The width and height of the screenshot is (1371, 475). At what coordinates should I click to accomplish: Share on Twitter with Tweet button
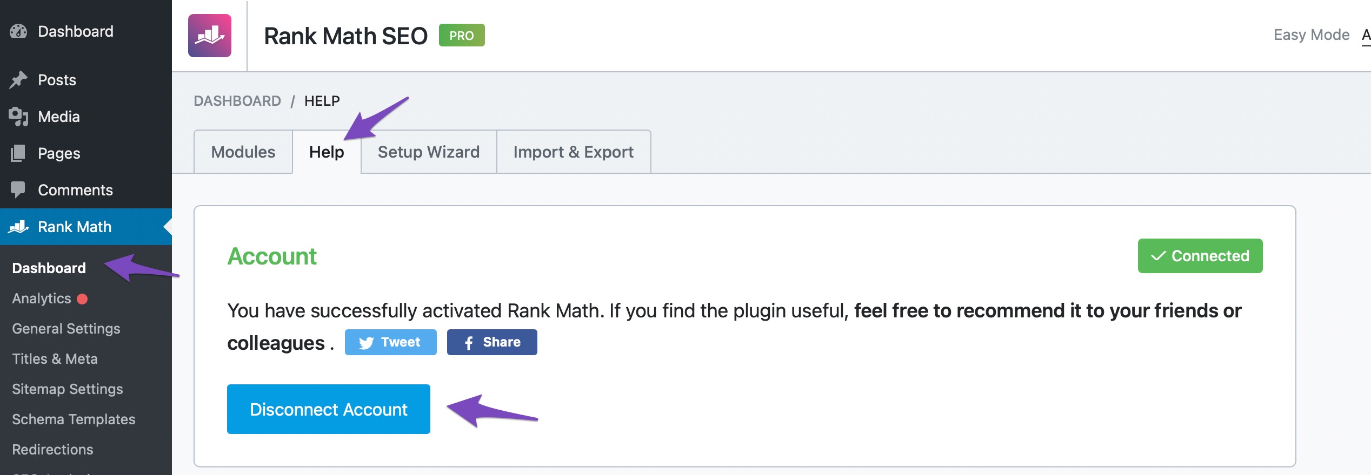[391, 342]
